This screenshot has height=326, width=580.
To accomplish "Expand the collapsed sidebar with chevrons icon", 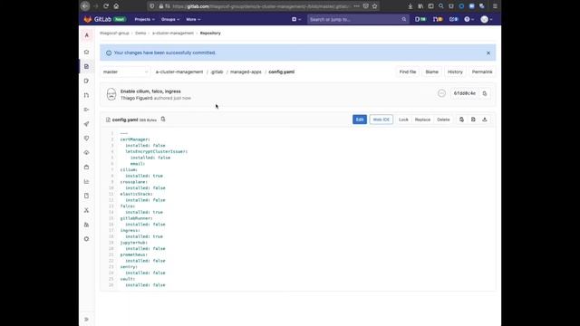I will [x=87, y=320].
